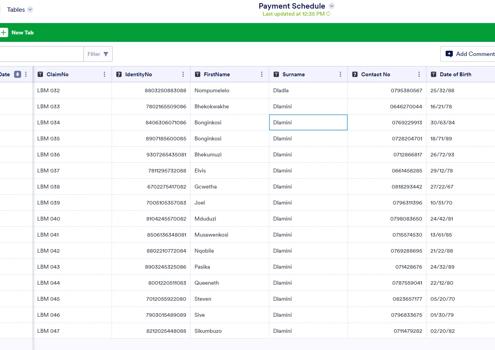Click the text type icon beside Surname
Image resolution: width=495 pixels, height=350 pixels.
coord(276,74)
